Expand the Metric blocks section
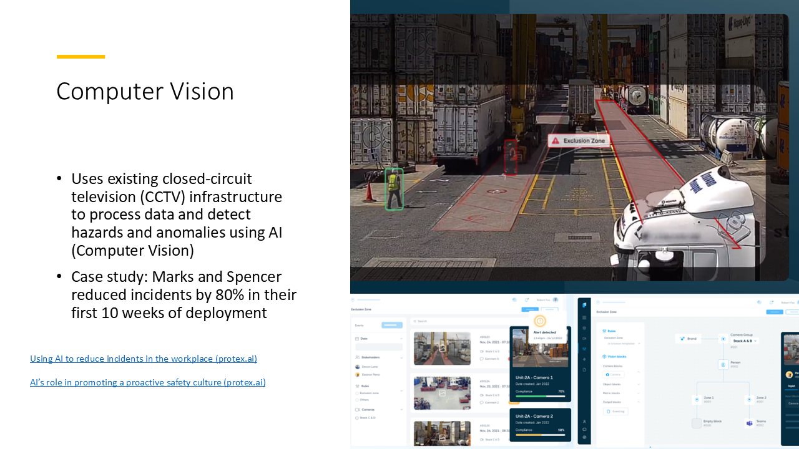 (639, 393)
